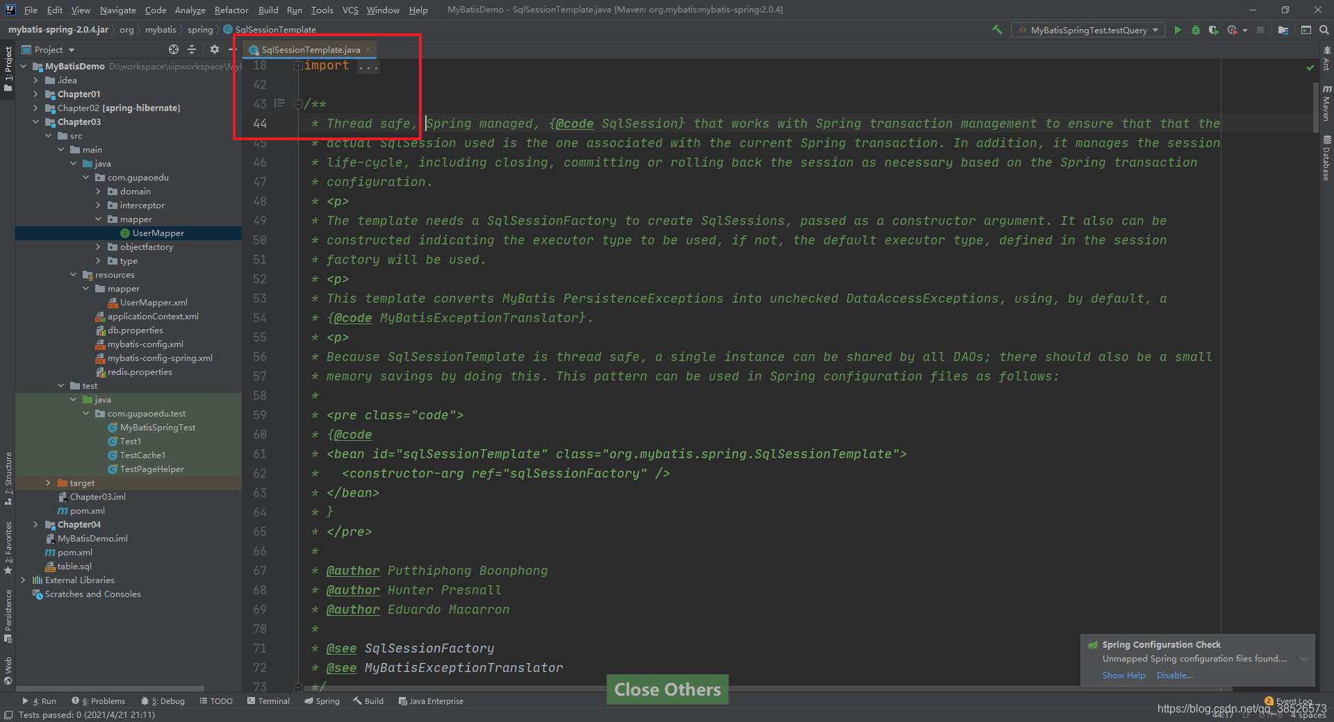The height and width of the screenshot is (722, 1334).
Task: Expand the domain package folder
Action: click(98, 191)
